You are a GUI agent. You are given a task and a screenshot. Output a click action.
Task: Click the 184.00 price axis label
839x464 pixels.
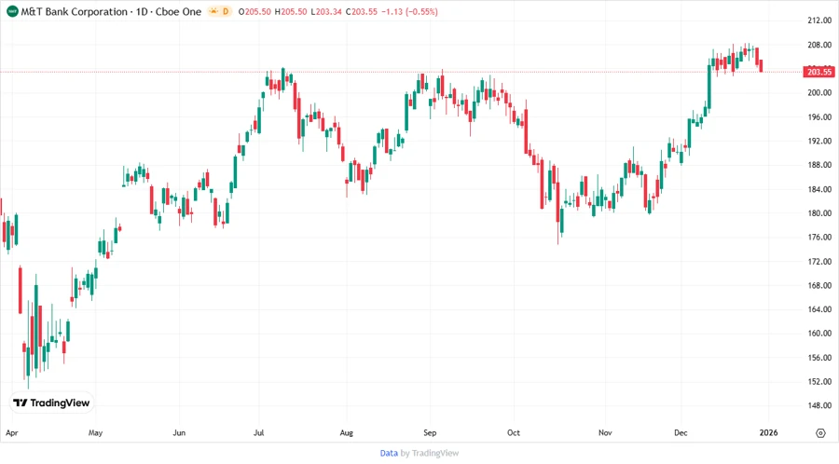[819, 189]
